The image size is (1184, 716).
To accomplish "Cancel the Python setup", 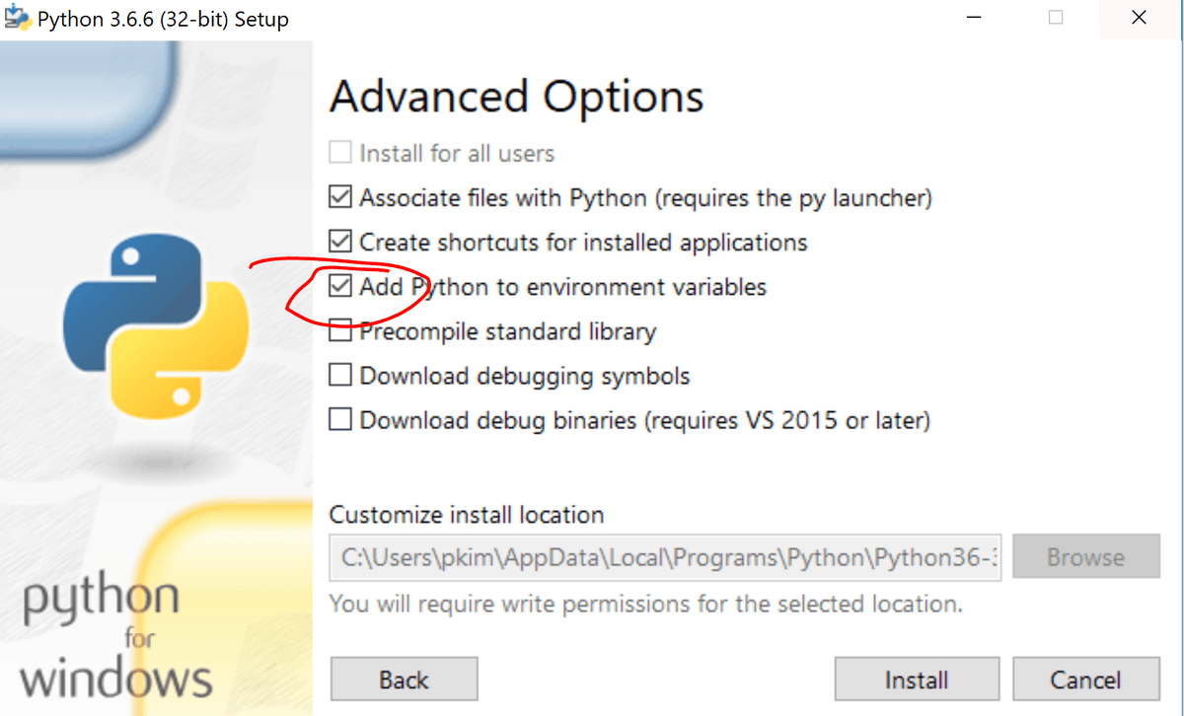I will point(1085,680).
